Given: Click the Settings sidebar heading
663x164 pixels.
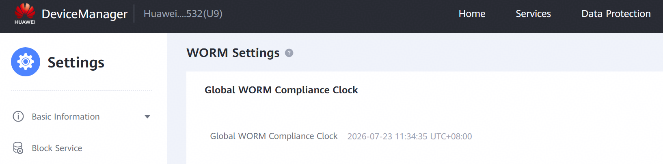Looking at the screenshot, I should coord(76,63).
